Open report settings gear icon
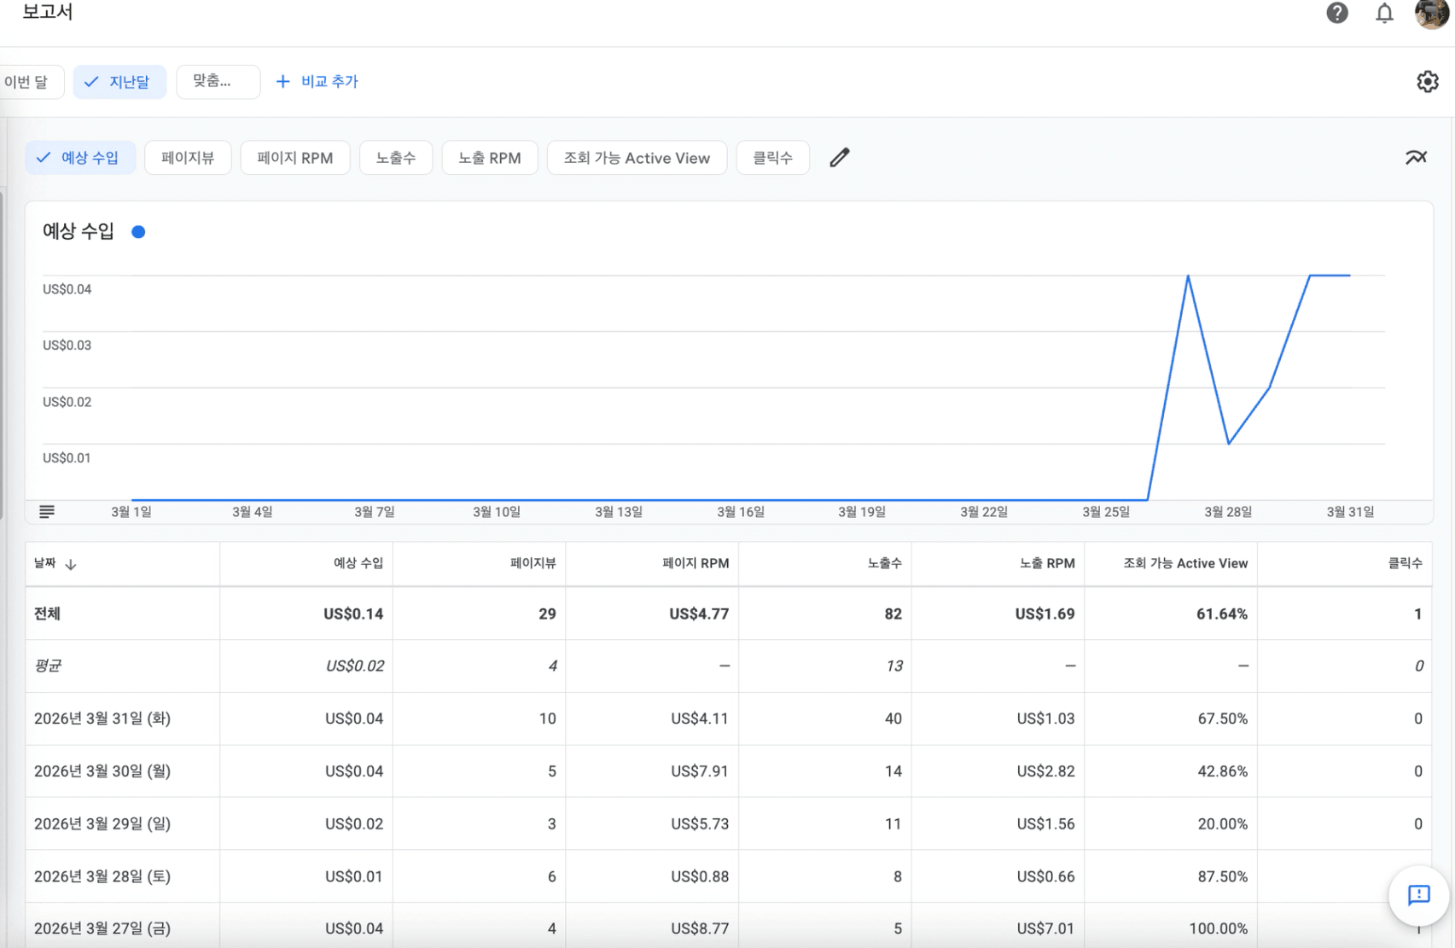The height and width of the screenshot is (948, 1455). coord(1427,82)
